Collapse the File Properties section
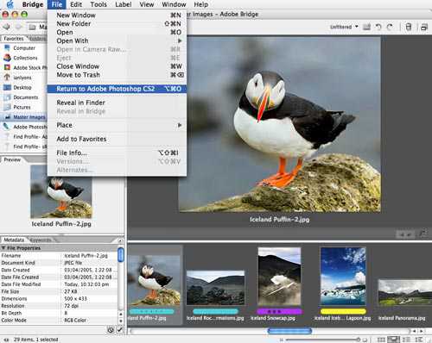432x343 pixels. click(x=3, y=248)
